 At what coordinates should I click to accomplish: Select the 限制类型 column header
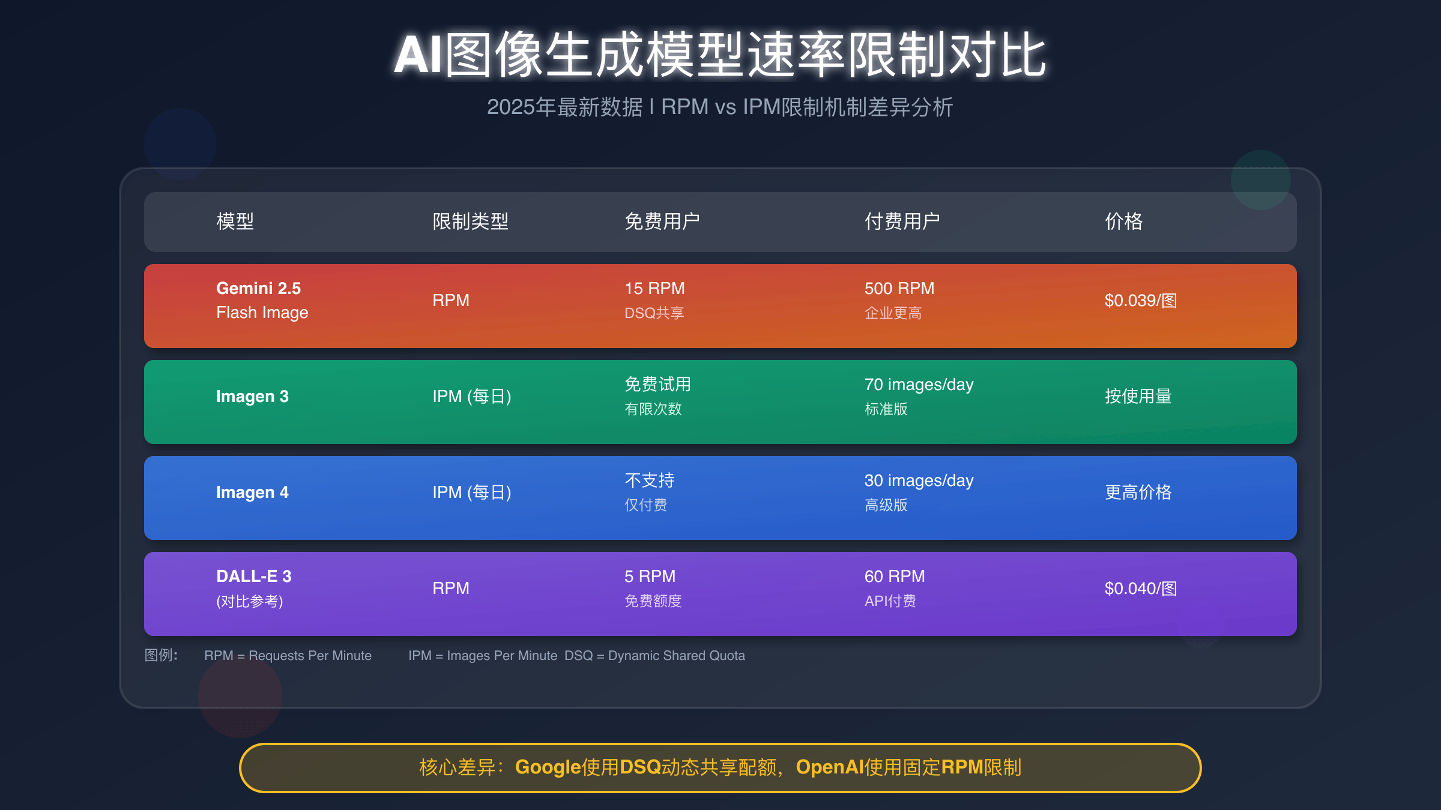[470, 221]
